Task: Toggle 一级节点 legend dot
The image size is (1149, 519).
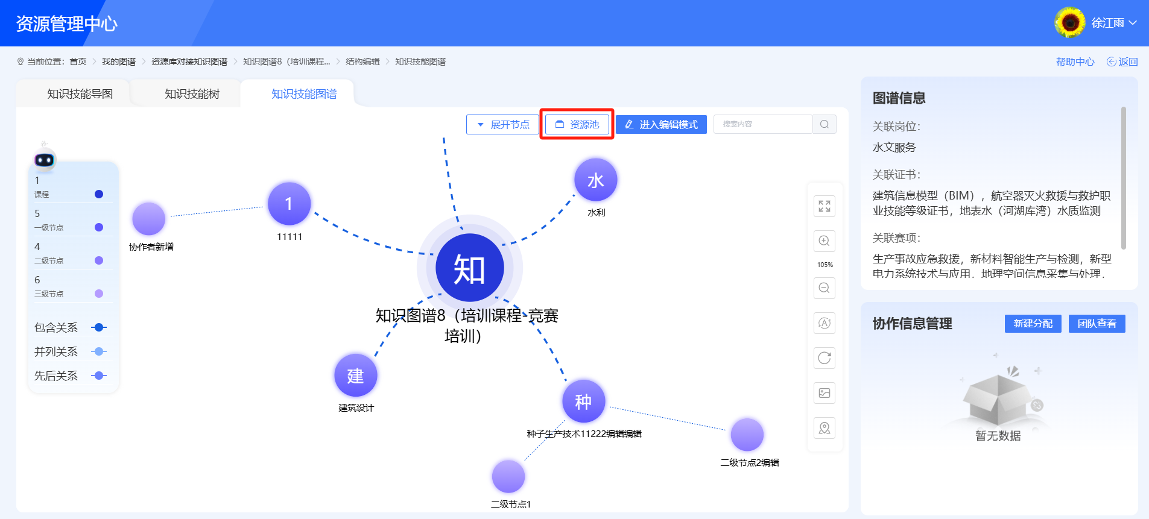Action: pyautogui.click(x=99, y=227)
